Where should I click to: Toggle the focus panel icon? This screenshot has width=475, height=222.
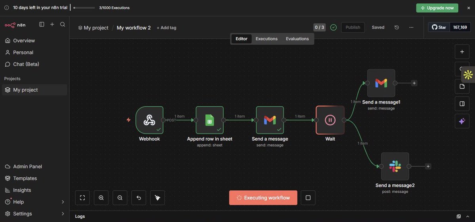(x=462, y=104)
